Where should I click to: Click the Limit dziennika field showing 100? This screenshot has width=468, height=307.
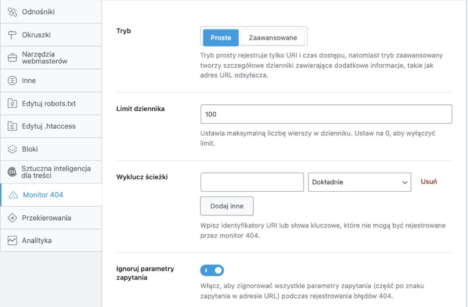click(326, 114)
